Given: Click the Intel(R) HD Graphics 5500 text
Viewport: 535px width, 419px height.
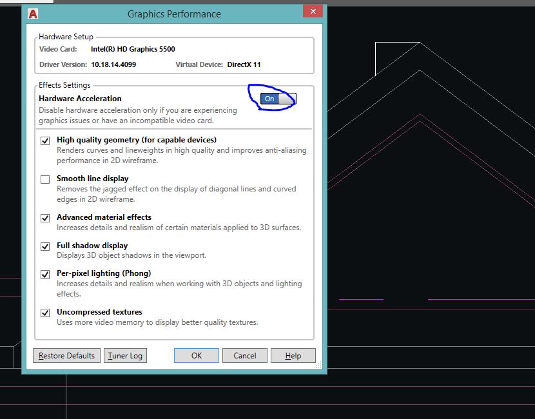Looking at the screenshot, I should coord(133,49).
